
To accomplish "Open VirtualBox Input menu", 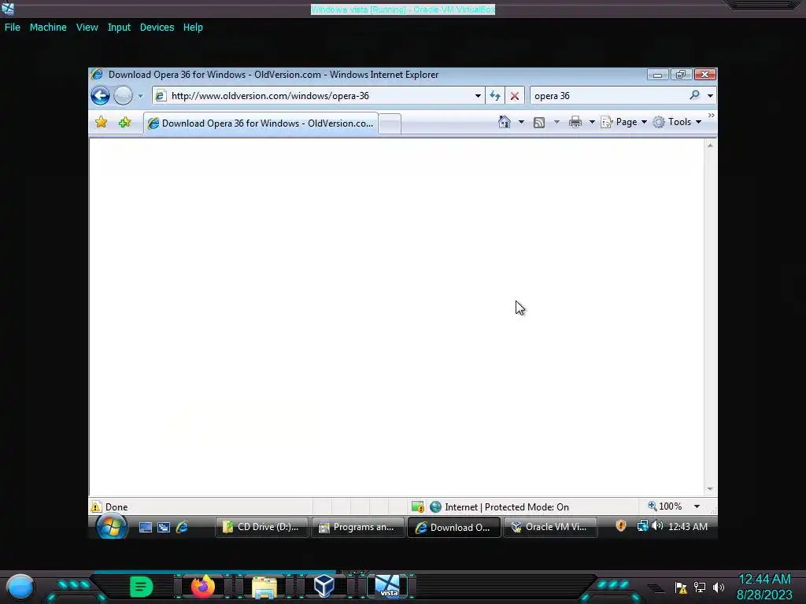I will click(119, 28).
